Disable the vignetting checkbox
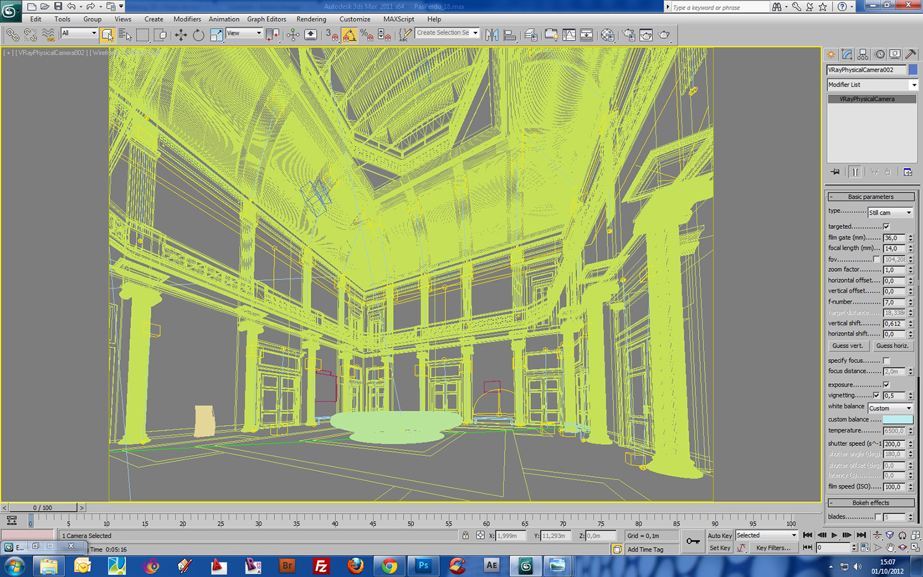The height and width of the screenshot is (577, 923). [876, 396]
